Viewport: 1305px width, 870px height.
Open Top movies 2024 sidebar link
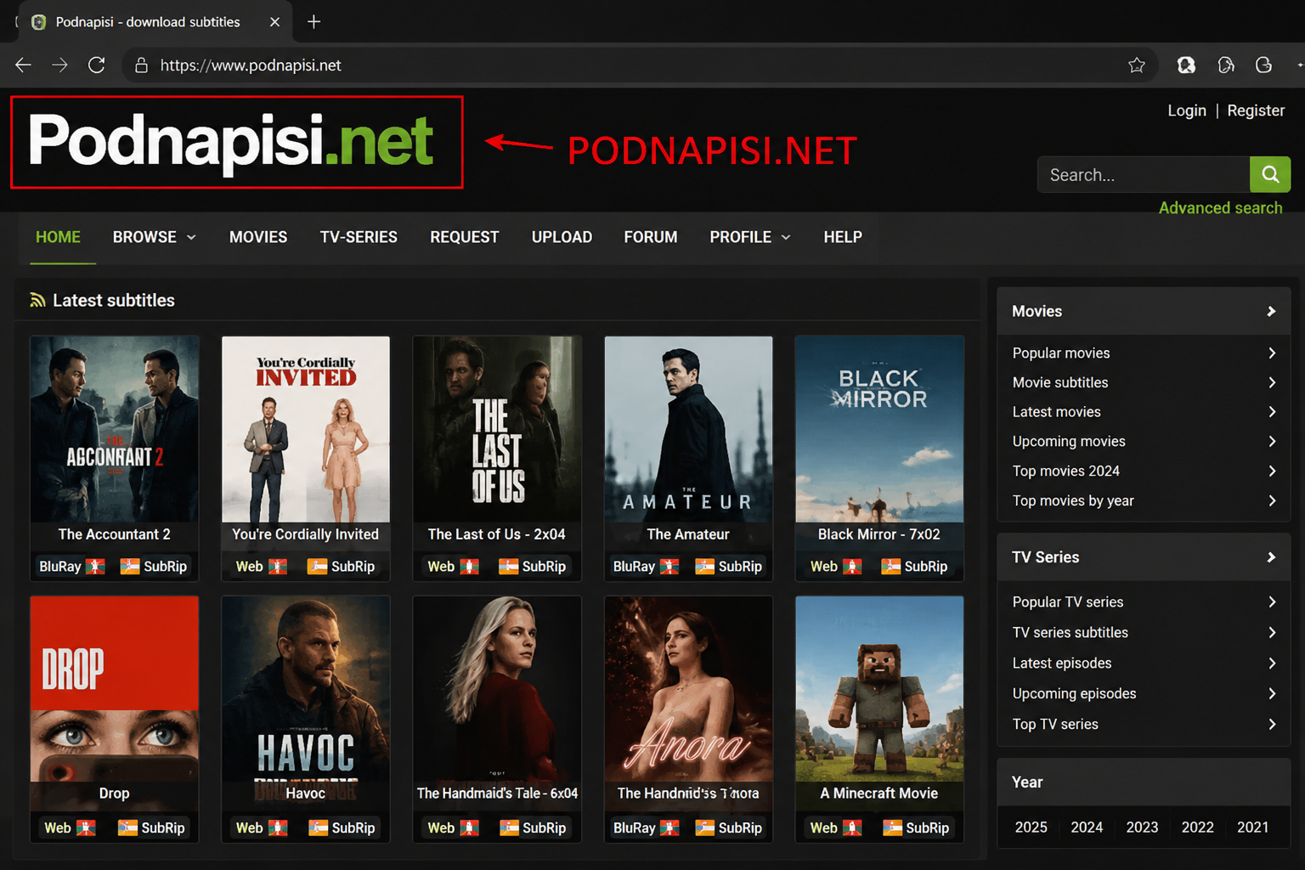click(x=1066, y=471)
